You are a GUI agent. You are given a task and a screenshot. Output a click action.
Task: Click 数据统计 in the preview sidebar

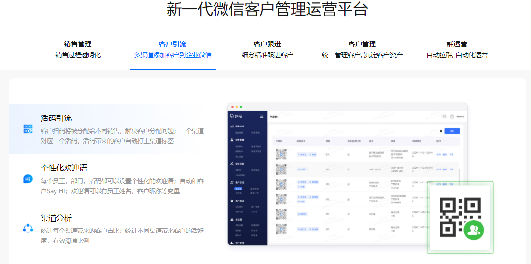240,126
